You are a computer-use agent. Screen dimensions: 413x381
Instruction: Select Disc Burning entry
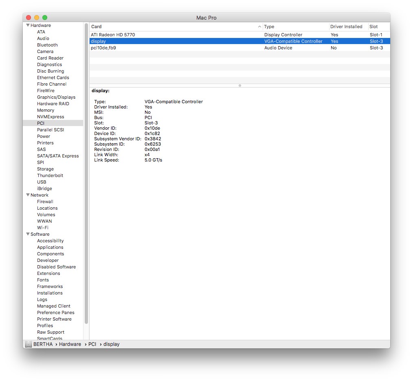tap(51, 71)
